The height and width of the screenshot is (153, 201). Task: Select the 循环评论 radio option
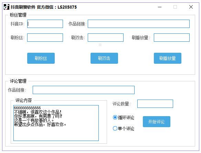point(124,118)
